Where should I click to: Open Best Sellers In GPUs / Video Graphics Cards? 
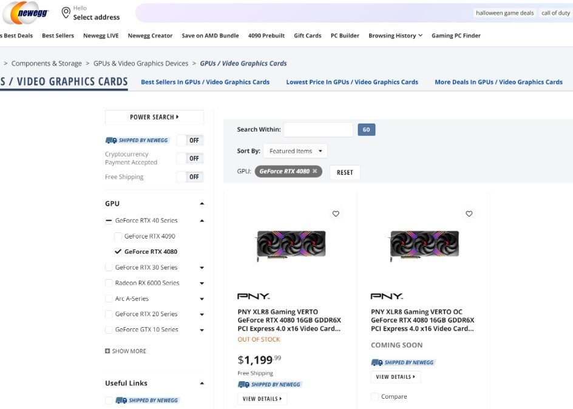click(205, 82)
